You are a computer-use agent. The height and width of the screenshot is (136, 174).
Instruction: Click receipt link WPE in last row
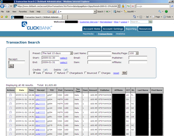coord(41,134)
